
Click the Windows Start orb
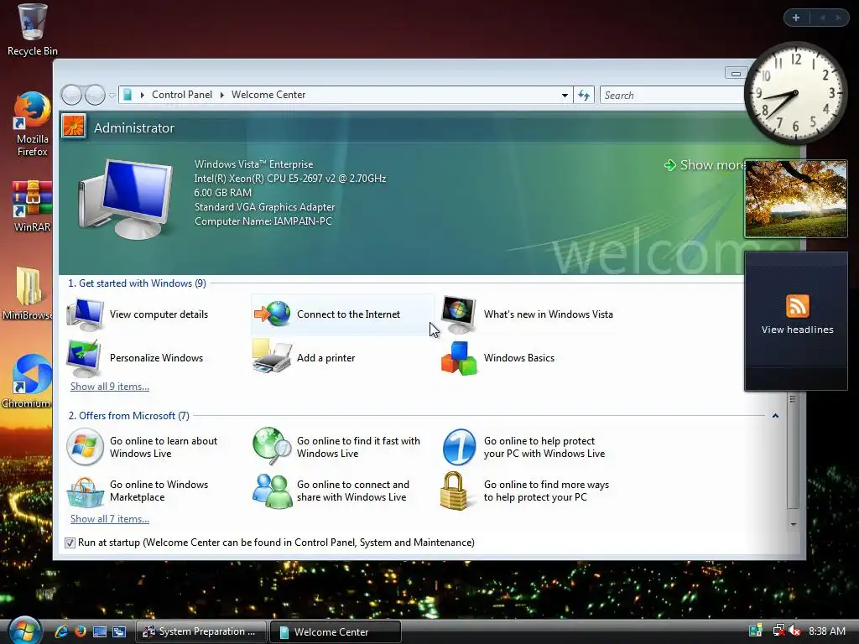24,631
